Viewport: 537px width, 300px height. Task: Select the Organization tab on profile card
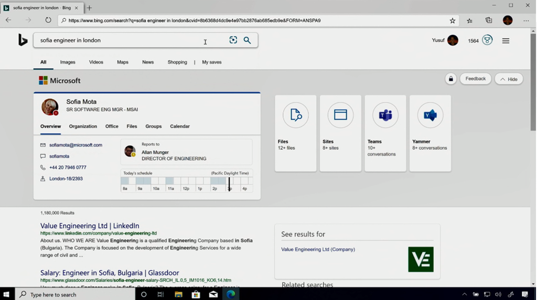click(83, 126)
